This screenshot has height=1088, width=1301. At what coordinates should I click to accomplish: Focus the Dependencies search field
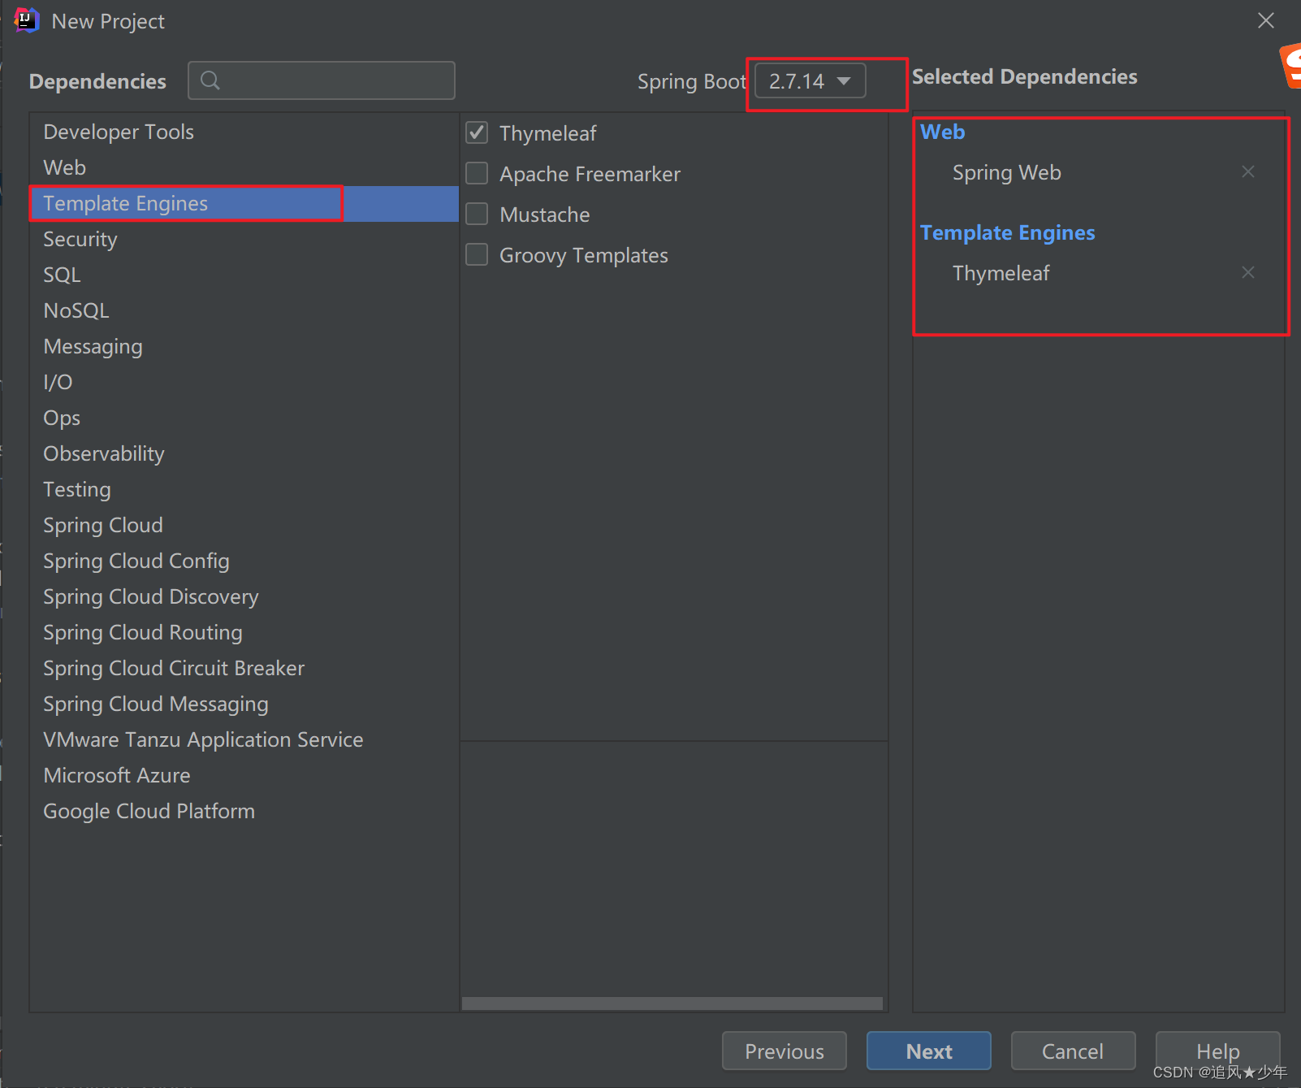tap(322, 80)
